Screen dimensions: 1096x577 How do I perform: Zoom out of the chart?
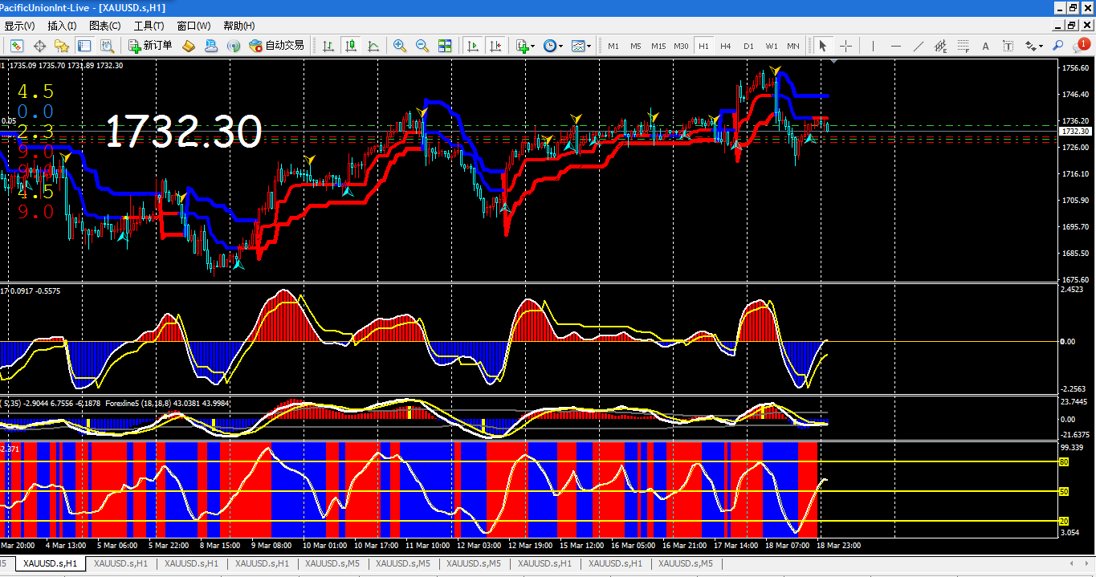coord(422,46)
